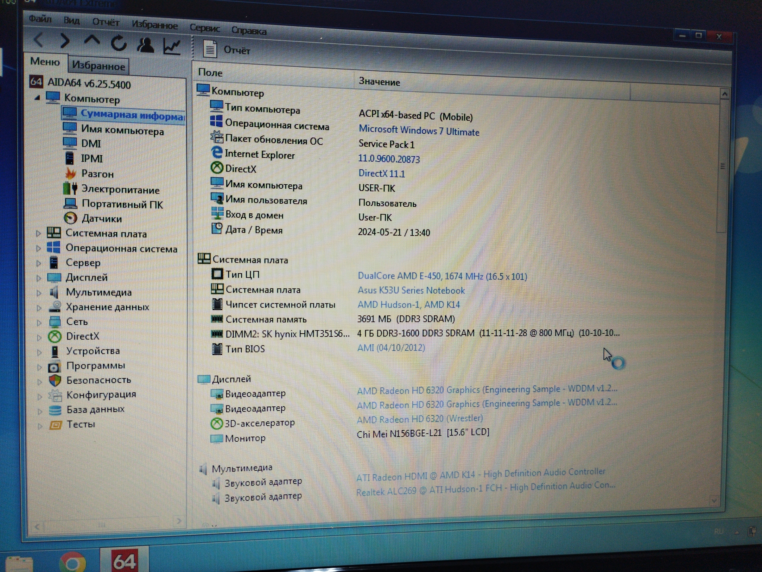Open Asus K53U Series Notebook link
Screen dimensions: 762x572
411,290
